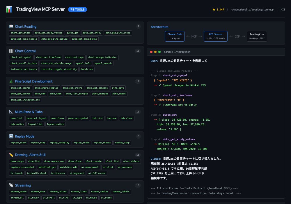Click the pine_get_indicator_src tool tag
This screenshot has width=291, height=204.
tap(25, 100)
